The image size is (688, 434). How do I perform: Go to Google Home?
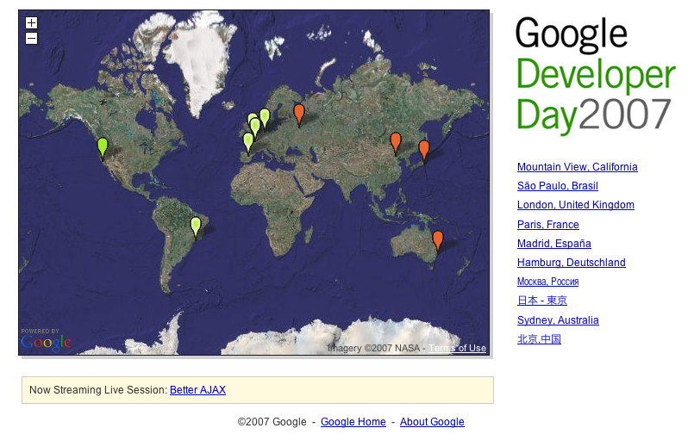pos(353,422)
